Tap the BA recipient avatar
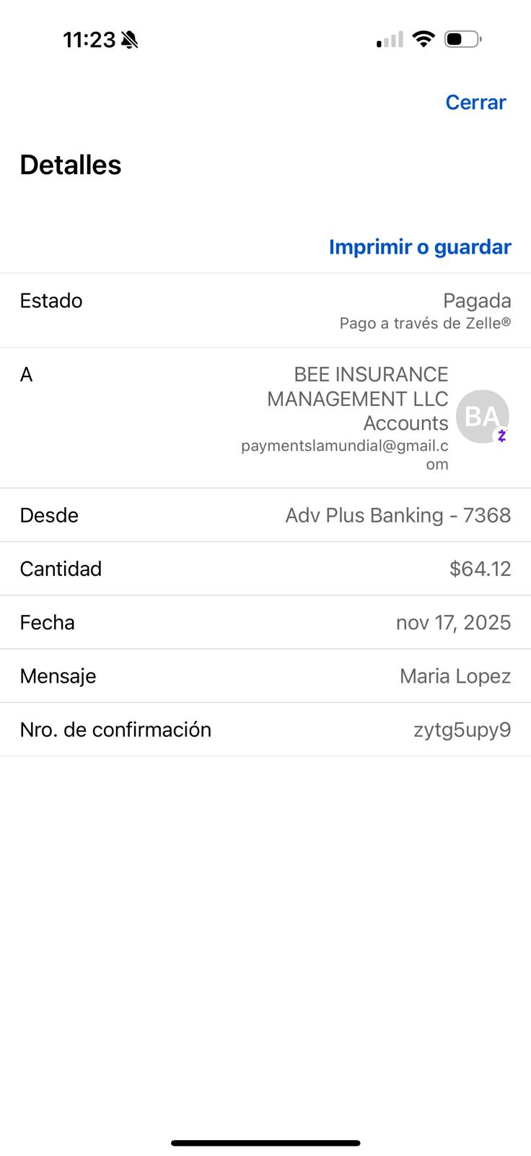Screen dimensions: 531x1156 (482, 416)
